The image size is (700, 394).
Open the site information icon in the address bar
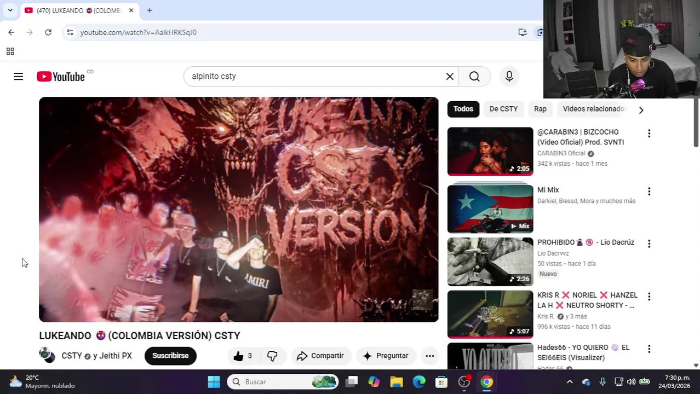tap(70, 32)
